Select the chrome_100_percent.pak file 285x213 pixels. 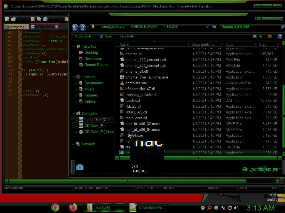point(146,60)
